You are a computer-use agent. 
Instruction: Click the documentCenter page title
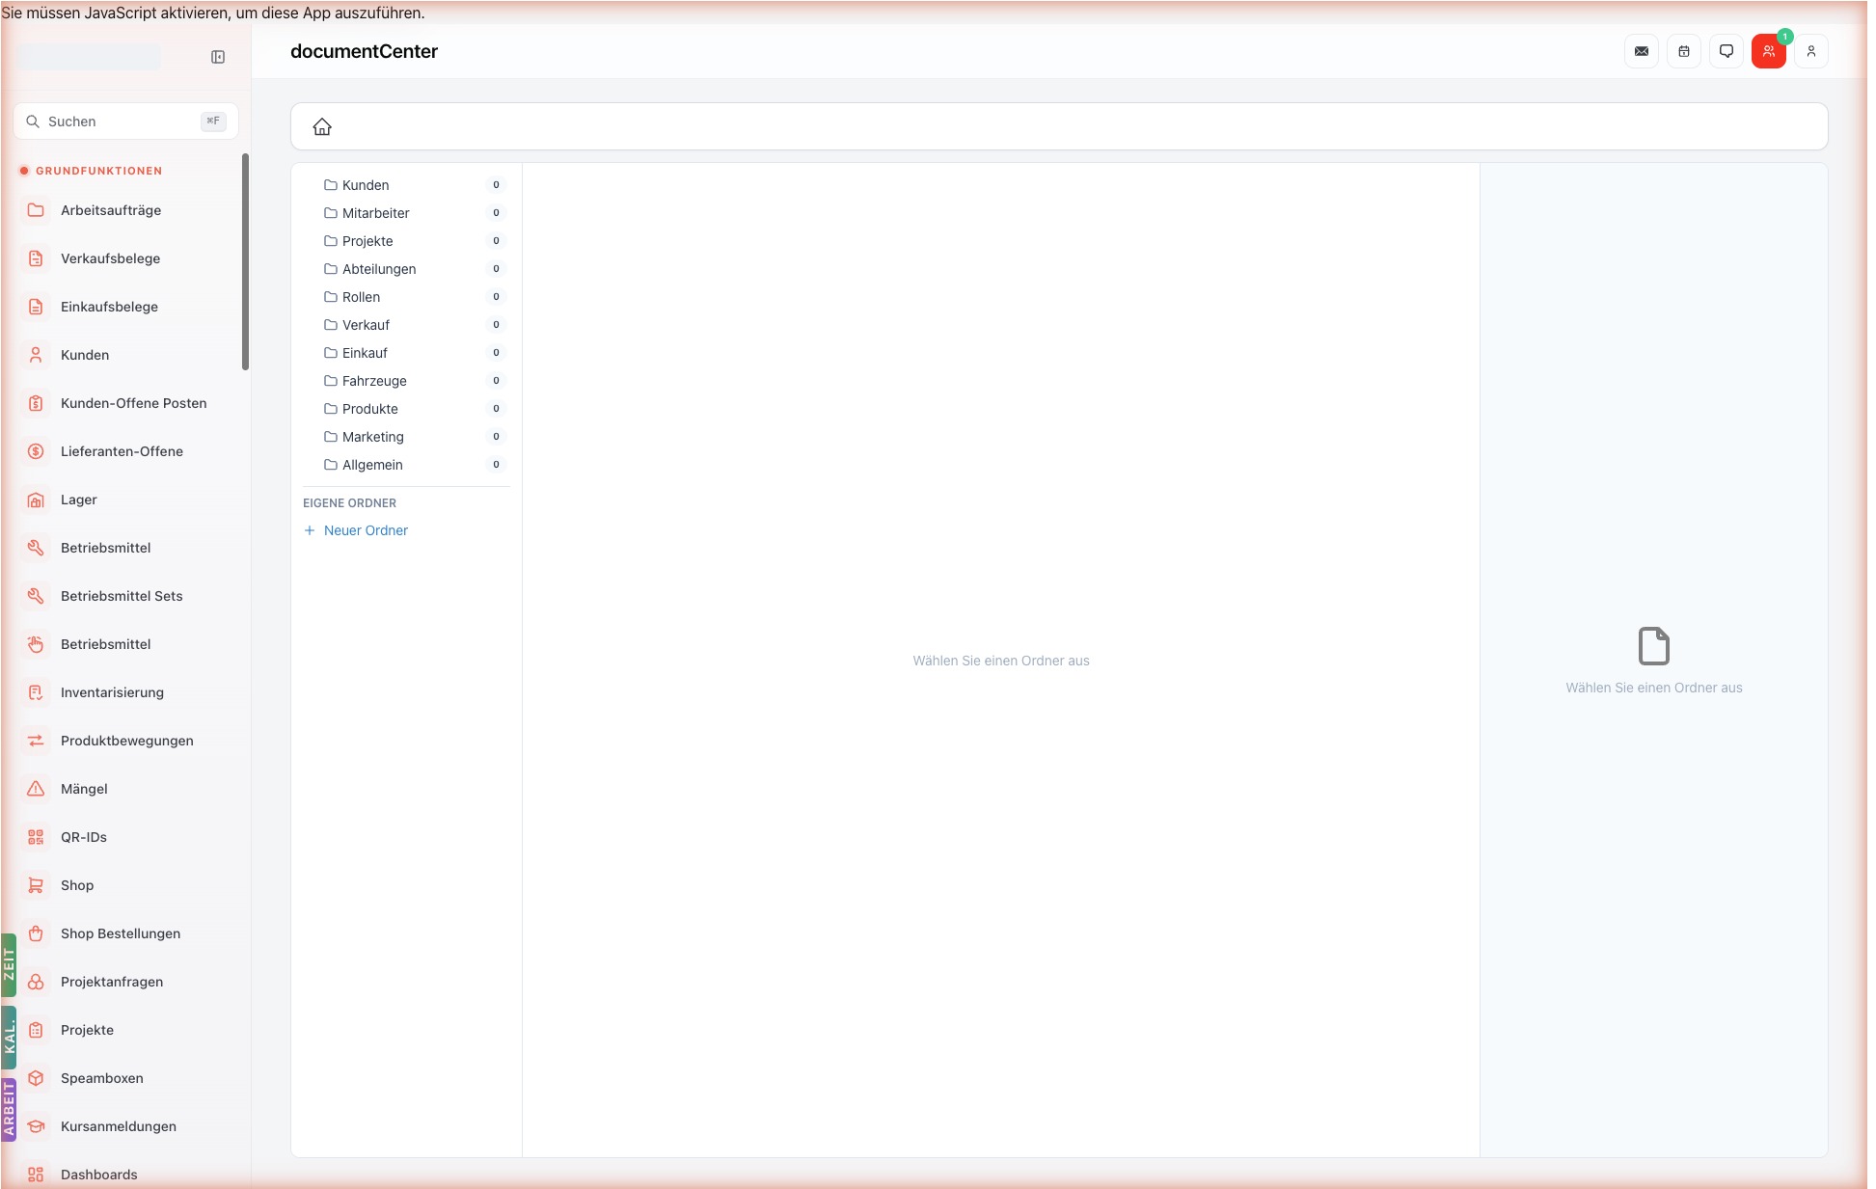point(364,51)
